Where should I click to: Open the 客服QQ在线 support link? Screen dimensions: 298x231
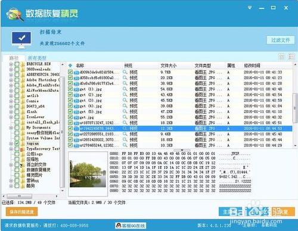131,226
